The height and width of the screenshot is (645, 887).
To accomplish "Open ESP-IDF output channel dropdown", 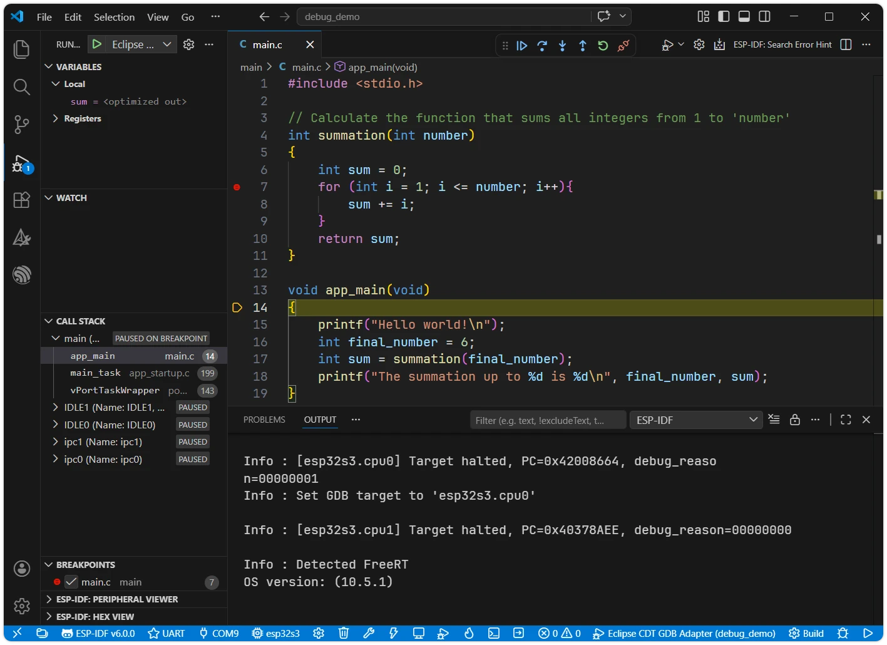I will pos(697,420).
